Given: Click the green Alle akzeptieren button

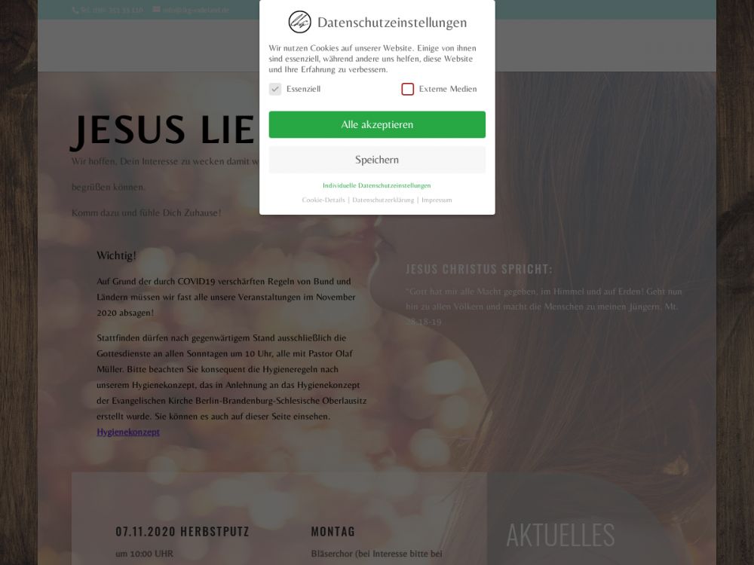Looking at the screenshot, I should point(377,124).
